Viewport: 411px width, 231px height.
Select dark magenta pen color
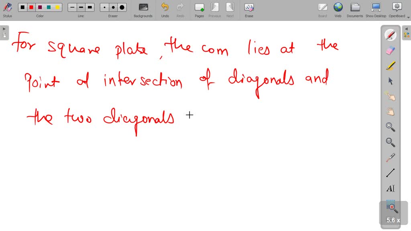40,7
